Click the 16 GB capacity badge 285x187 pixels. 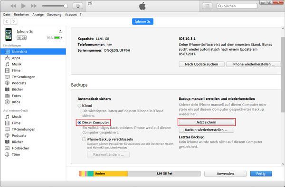pos(22,38)
